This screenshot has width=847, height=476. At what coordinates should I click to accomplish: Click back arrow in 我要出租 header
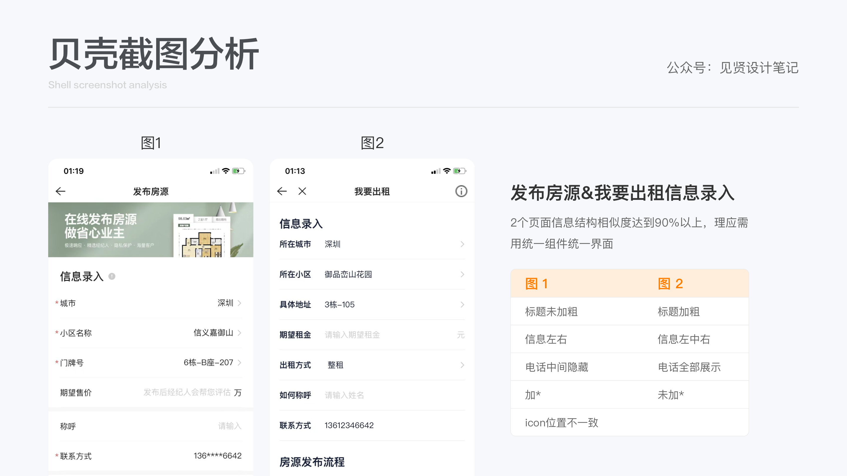282,191
